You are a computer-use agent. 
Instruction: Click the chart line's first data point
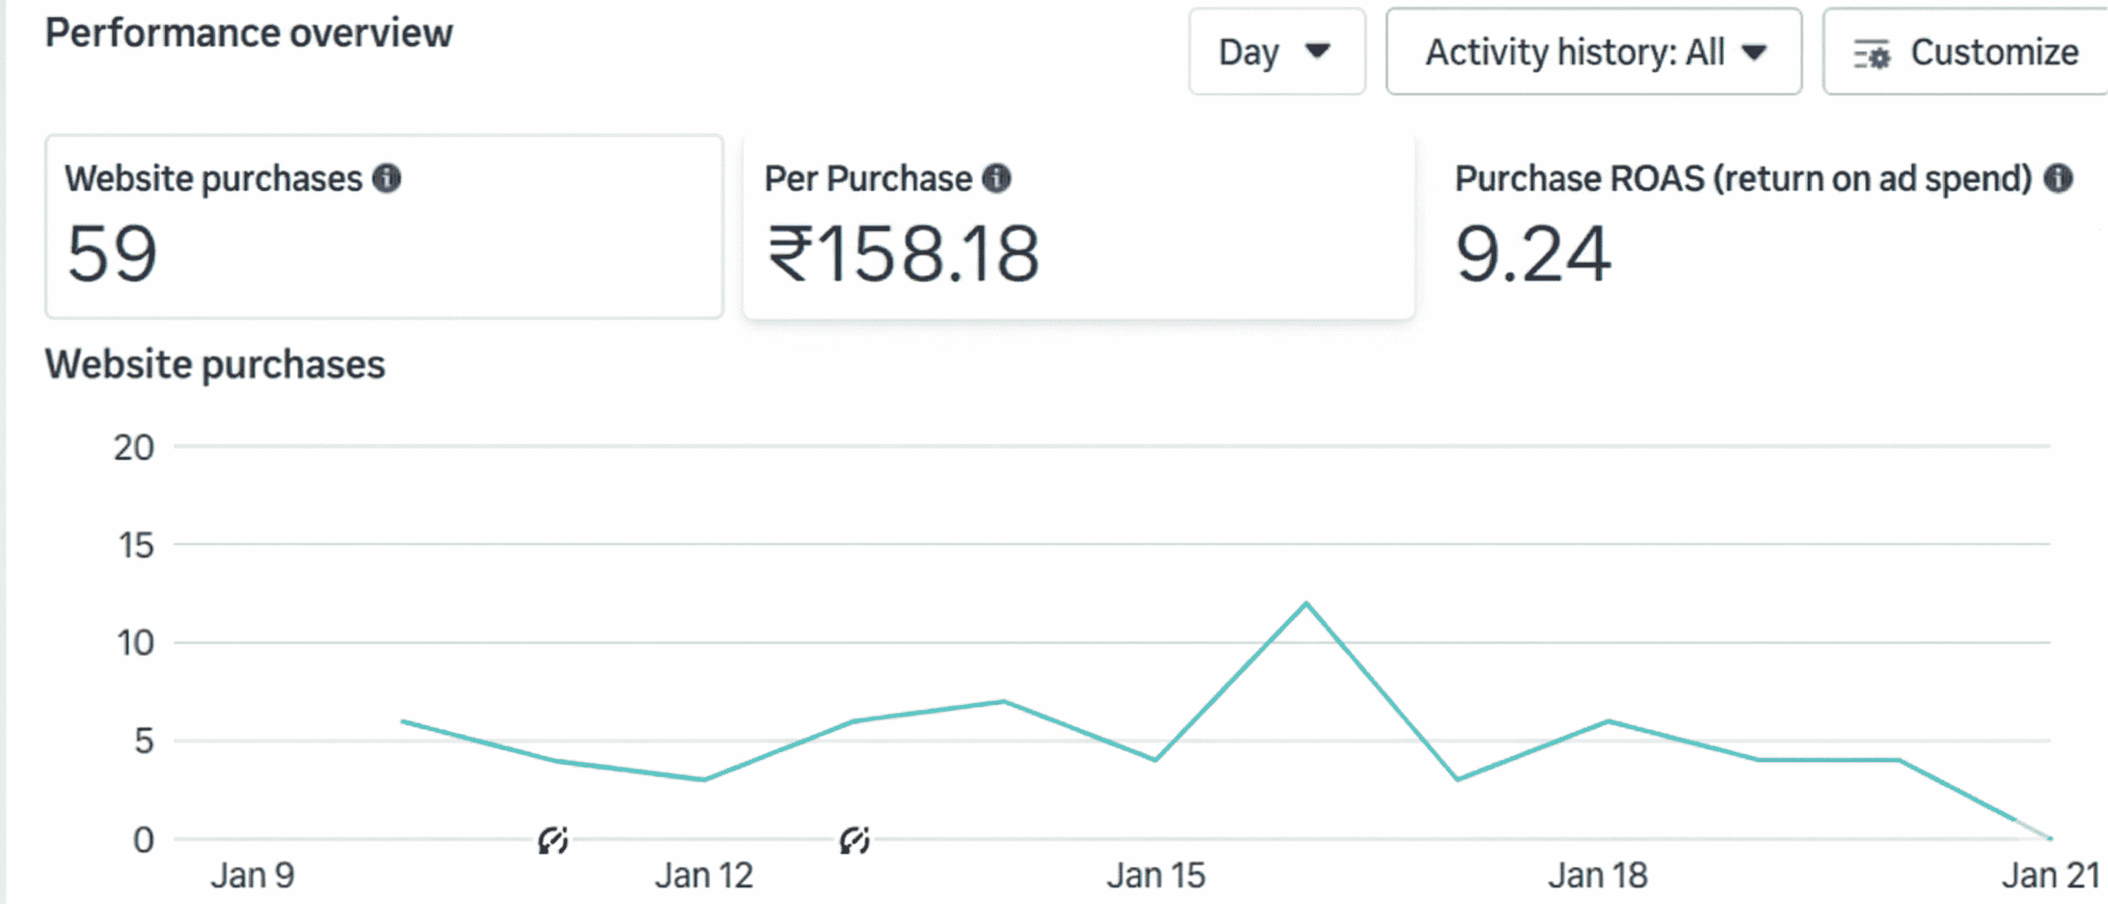point(403,721)
